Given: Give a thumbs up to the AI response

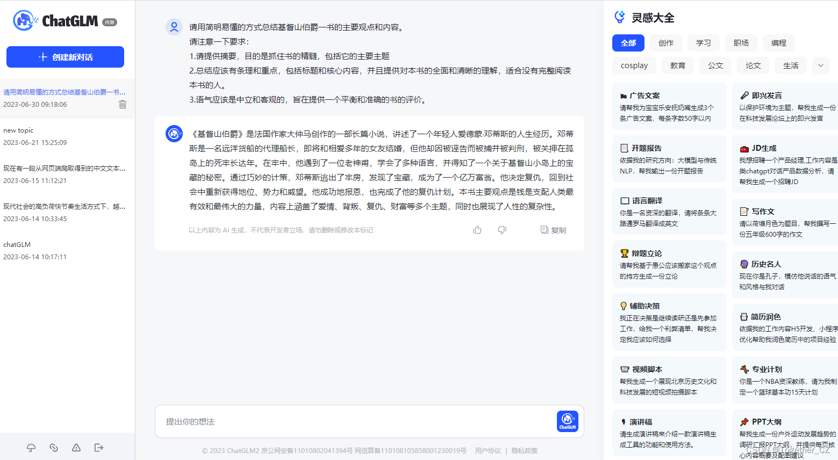Looking at the screenshot, I should coord(477,229).
